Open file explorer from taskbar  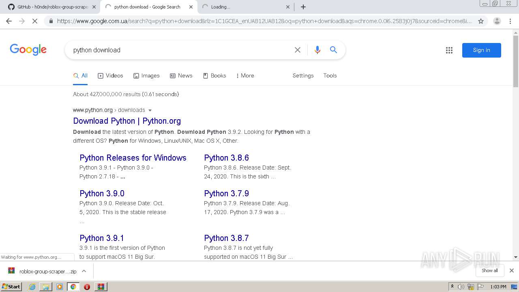click(x=46, y=287)
